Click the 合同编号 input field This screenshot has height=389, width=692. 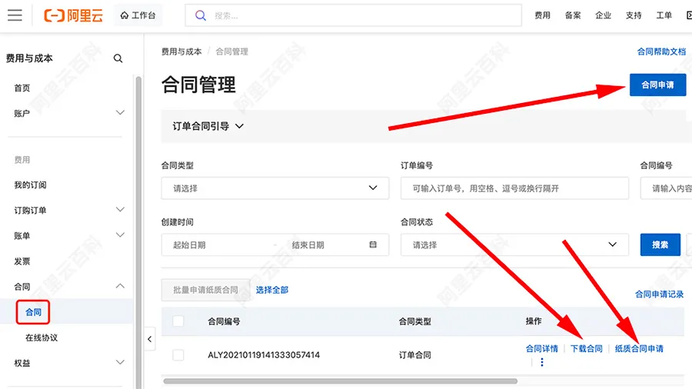[x=667, y=188]
